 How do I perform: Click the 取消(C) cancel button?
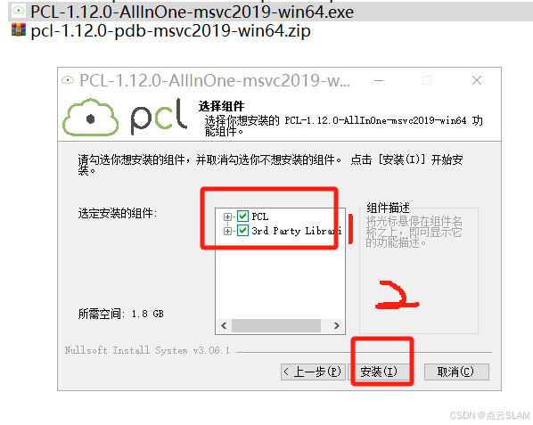pyautogui.click(x=456, y=372)
